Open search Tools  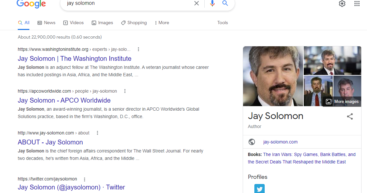pyautogui.click(x=222, y=23)
